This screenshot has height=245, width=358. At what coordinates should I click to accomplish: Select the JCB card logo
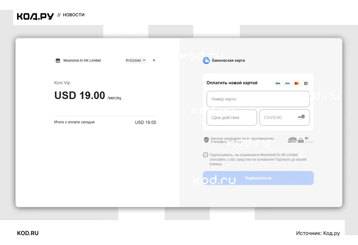pos(306,83)
